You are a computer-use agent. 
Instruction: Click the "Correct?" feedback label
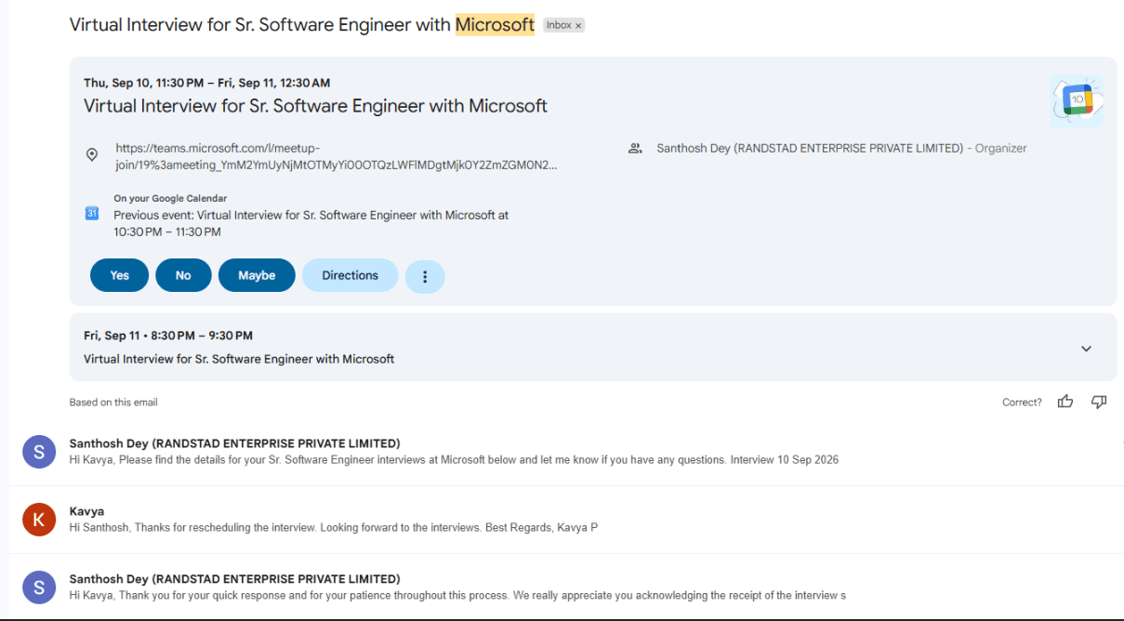(1022, 403)
